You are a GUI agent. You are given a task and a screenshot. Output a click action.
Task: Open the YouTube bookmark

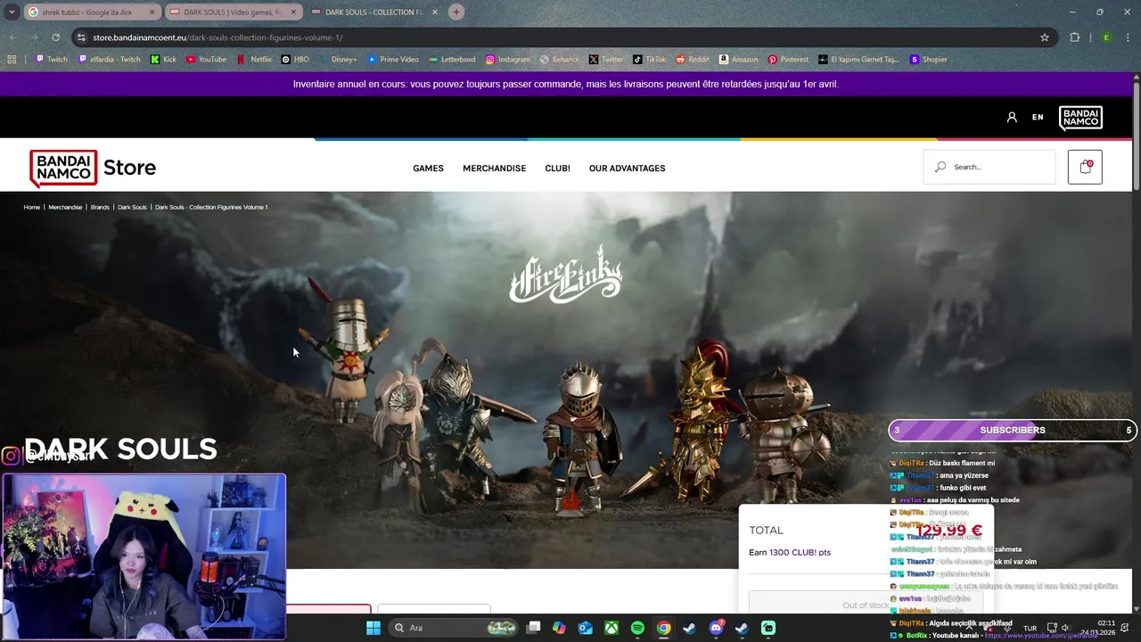point(206,60)
